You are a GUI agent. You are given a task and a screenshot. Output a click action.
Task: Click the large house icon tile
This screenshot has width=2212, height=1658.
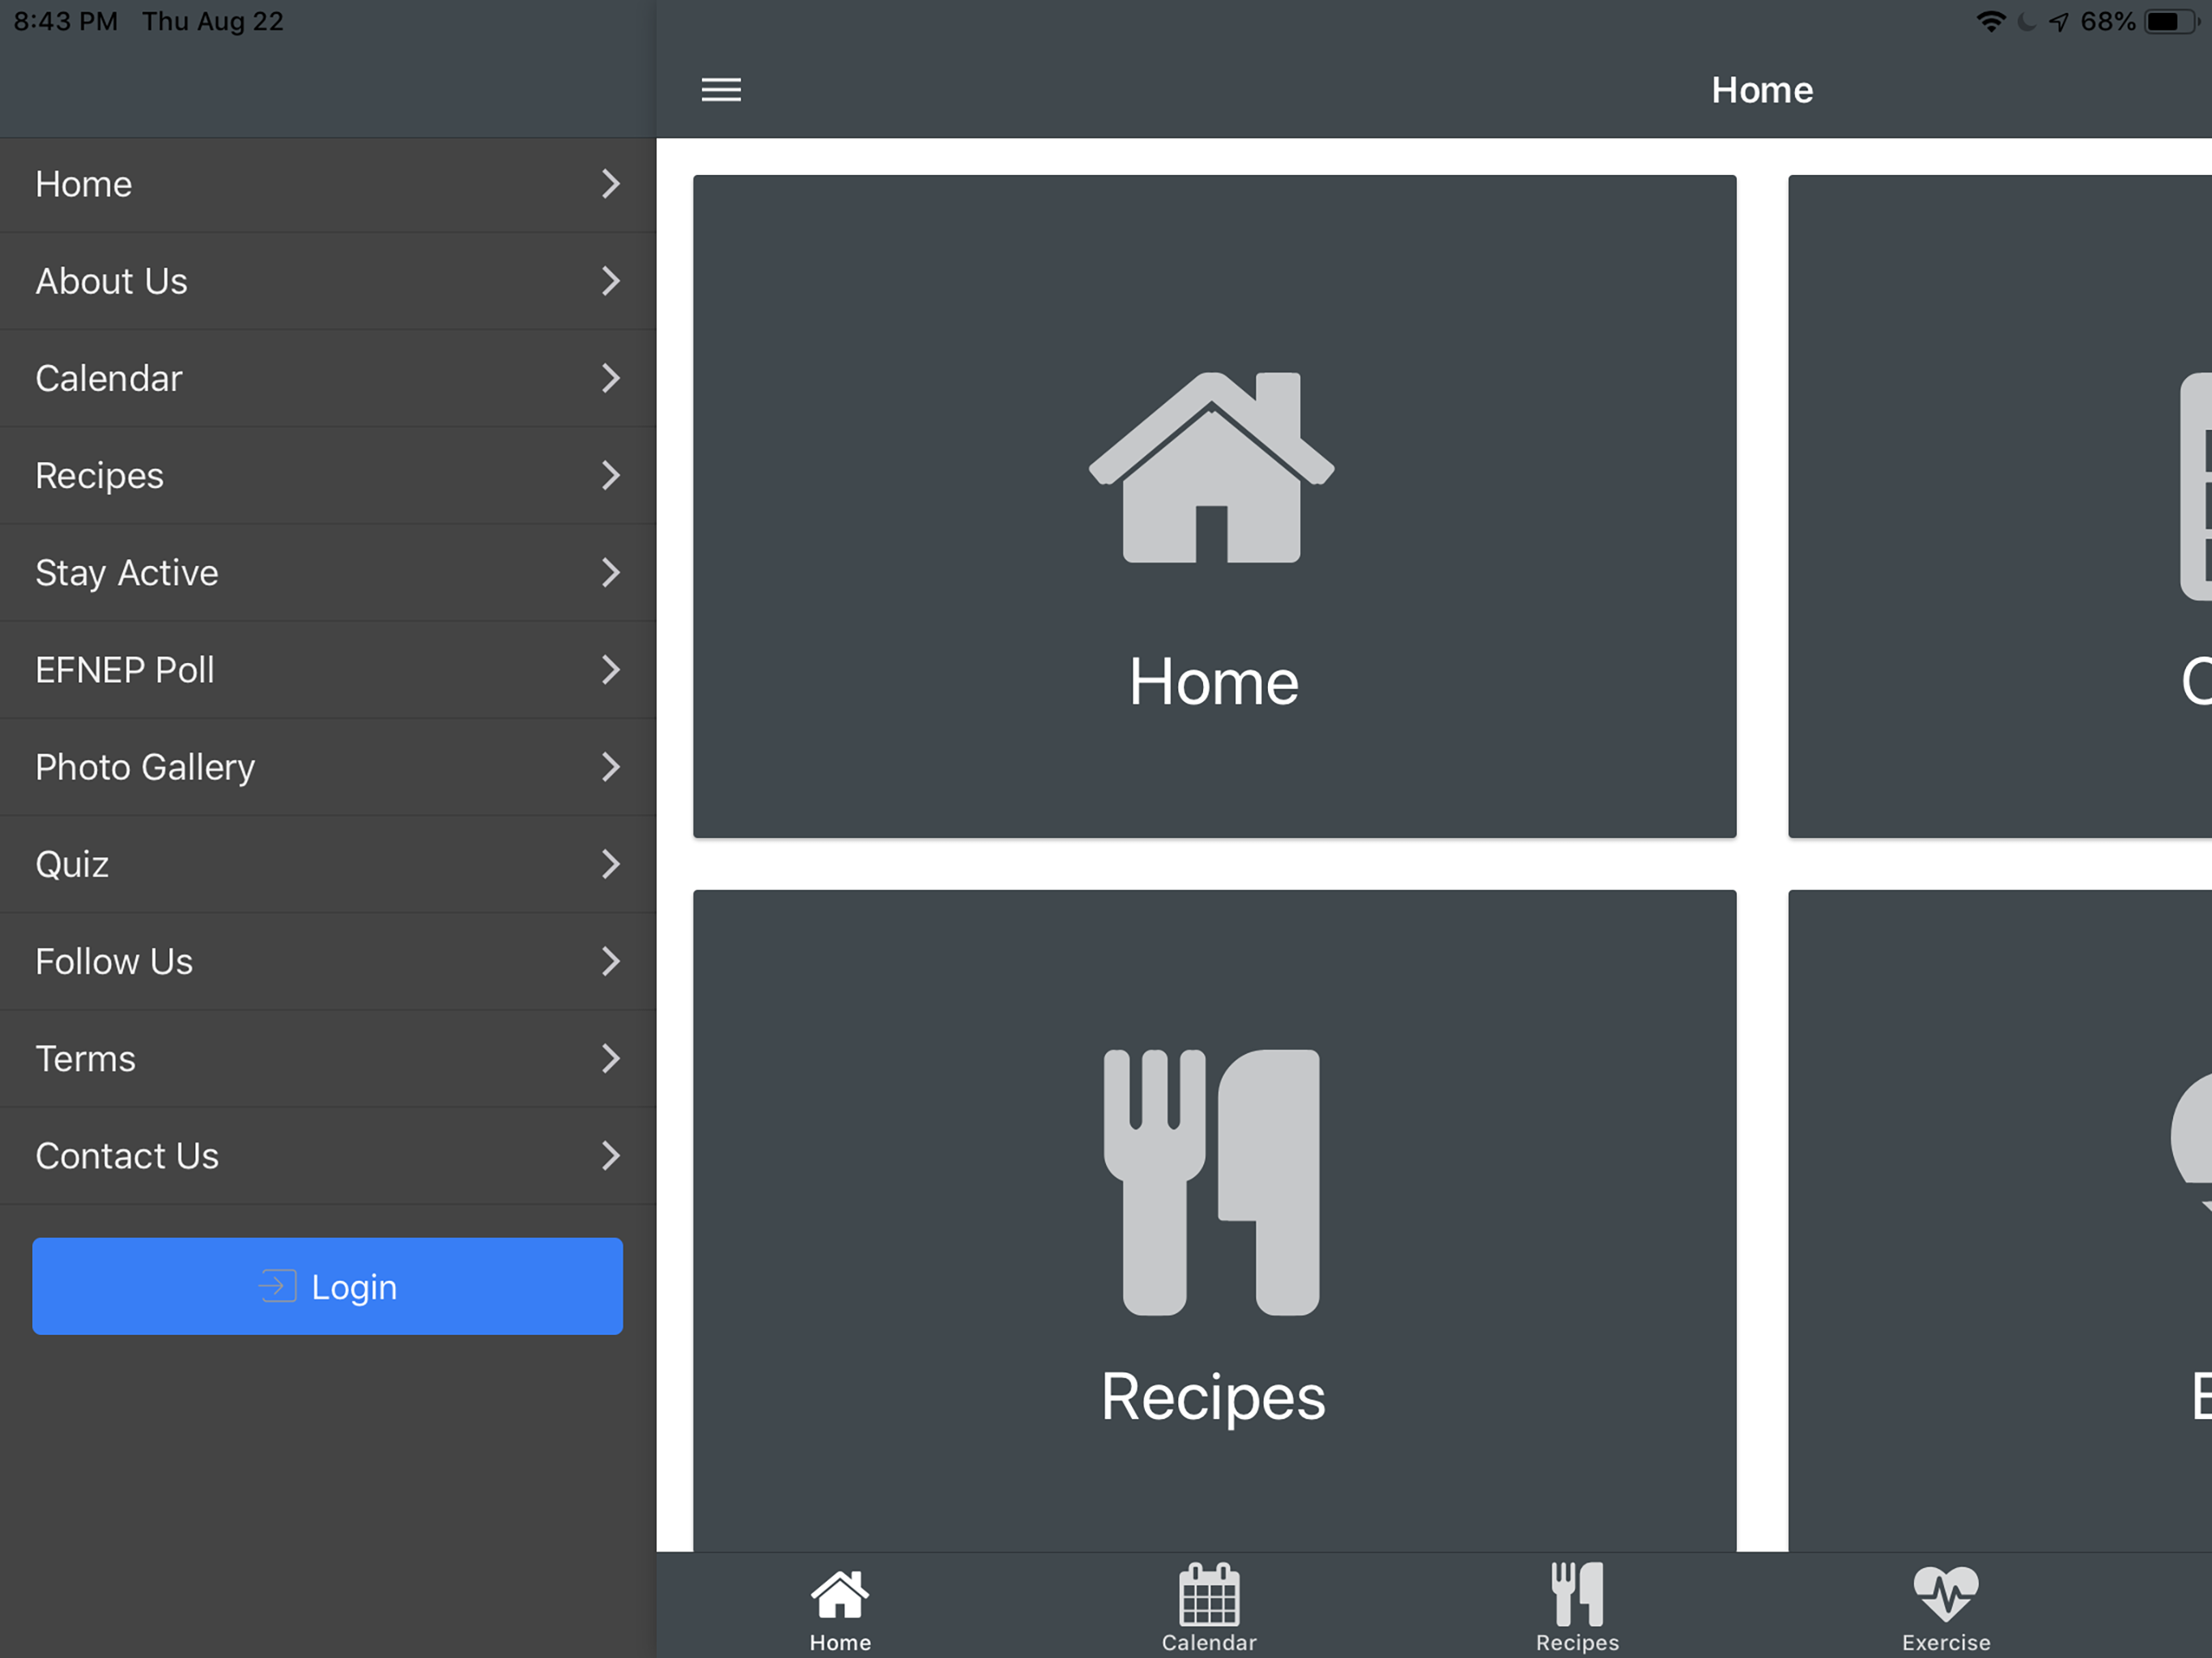point(1214,506)
